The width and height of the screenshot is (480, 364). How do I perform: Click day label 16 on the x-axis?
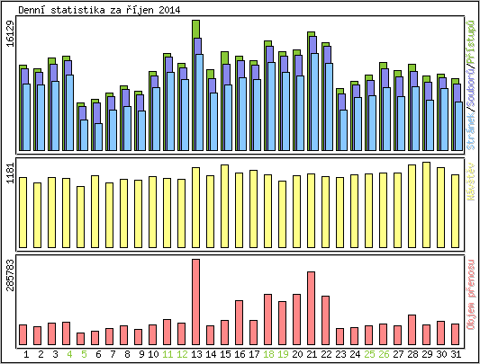tap(240, 354)
